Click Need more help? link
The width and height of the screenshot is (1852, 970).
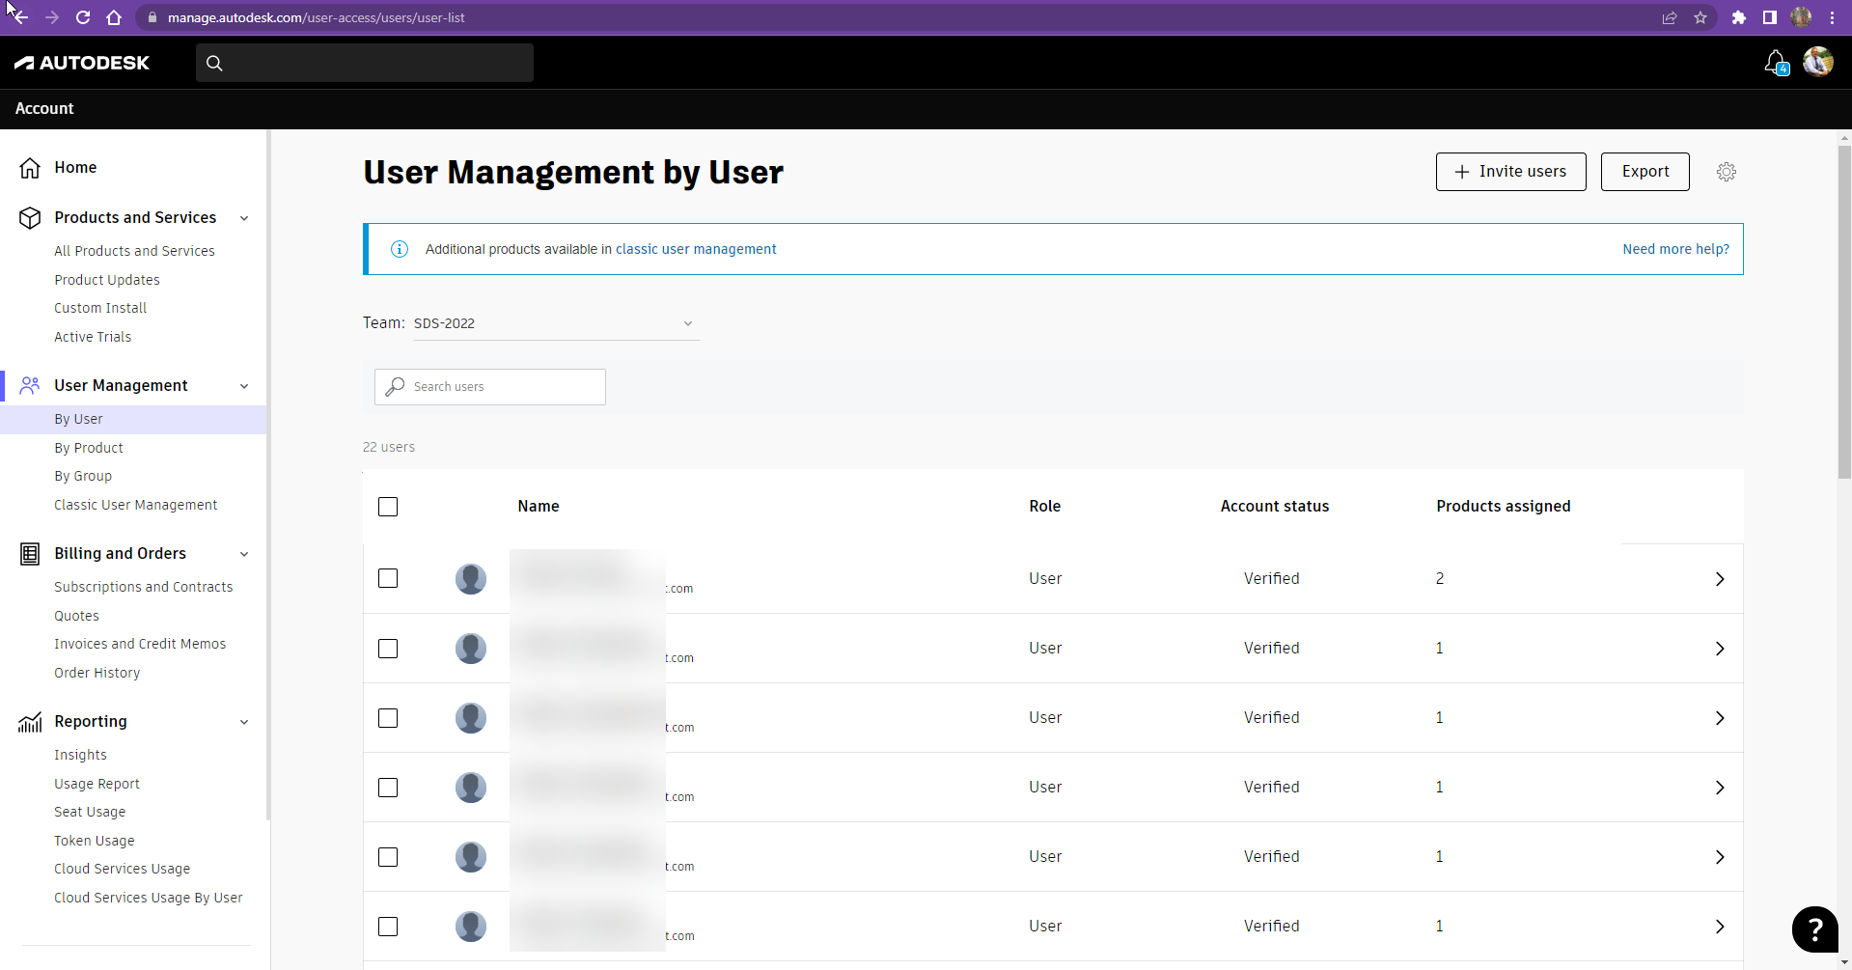[x=1675, y=249]
